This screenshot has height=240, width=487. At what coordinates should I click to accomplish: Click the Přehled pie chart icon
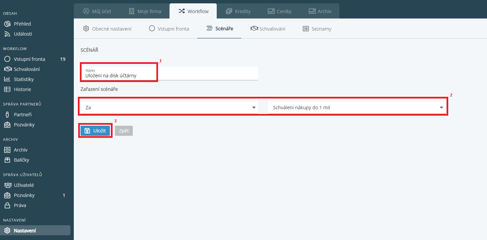click(7, 24)
